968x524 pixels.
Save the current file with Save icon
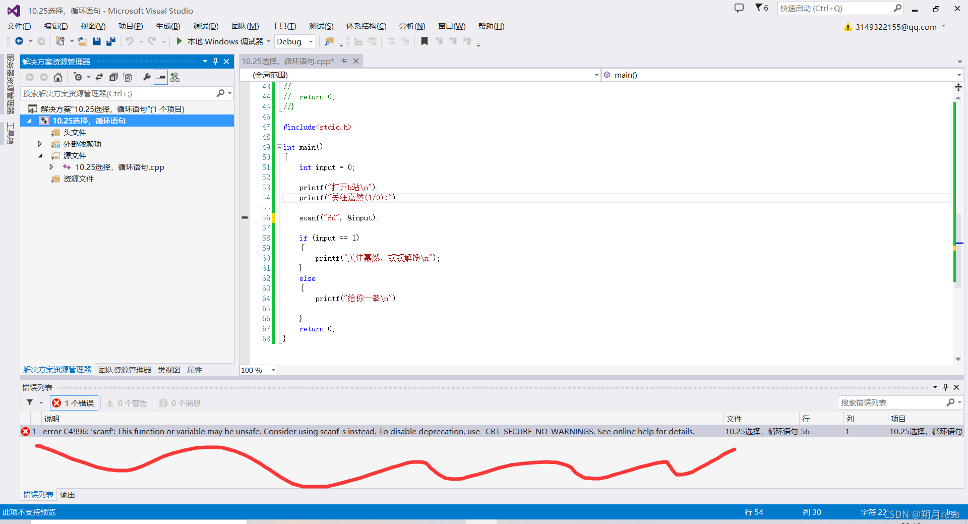tap(97, 41)
